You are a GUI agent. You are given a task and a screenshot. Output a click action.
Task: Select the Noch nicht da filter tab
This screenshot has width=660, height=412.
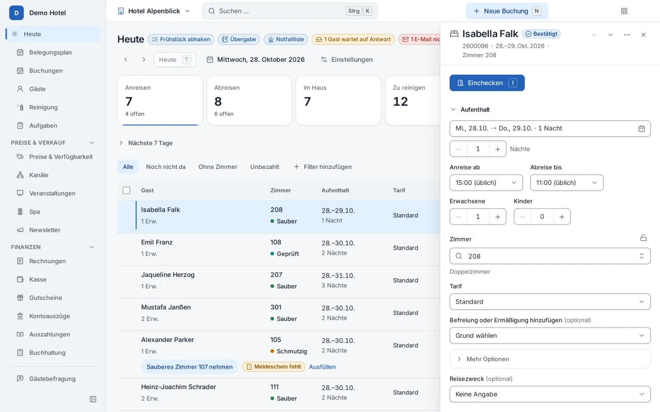click(166, 167)
